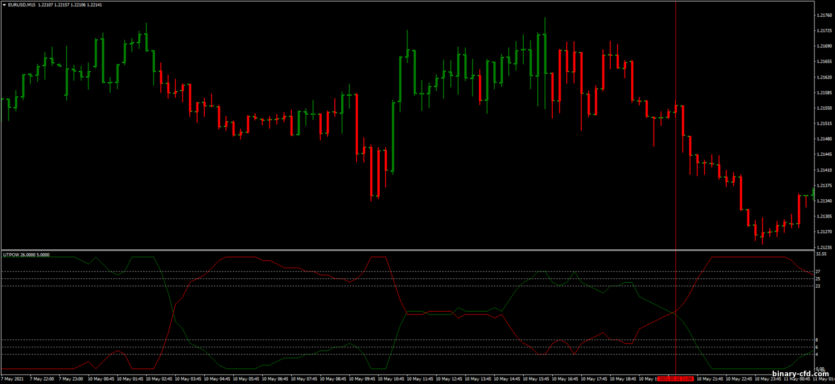The height and width of the screenshot is (384, 835).
Task: Click the 10 May 12:45 time label
Action: pyautogui.click(x=449, y=379)
